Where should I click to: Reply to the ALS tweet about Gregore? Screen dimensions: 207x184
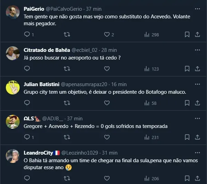pyautogui.click(x=28, y=137)
